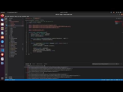This screenshot has height=92, width=123.
Task: Open Rhythmbox from the dock
Action: pos(2,29)
